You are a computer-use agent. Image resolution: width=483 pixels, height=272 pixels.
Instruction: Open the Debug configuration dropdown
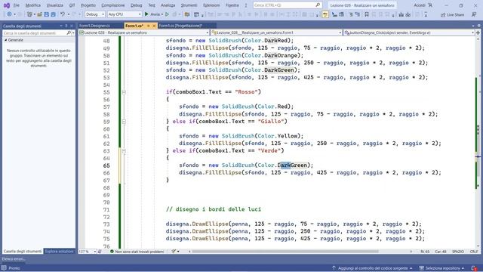(x=94, y=14)
